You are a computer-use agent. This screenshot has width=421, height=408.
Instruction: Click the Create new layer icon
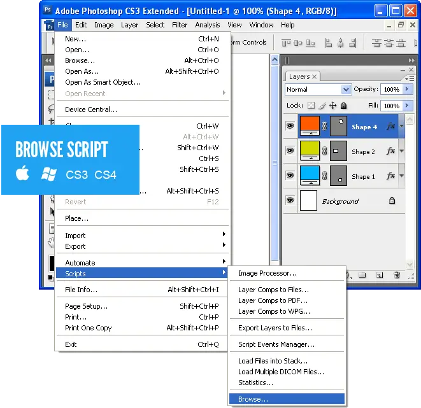[x=380, y=275]
